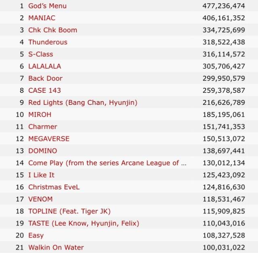Open the God's Menu song link
The image size is (258, 253).
point(47,6)
